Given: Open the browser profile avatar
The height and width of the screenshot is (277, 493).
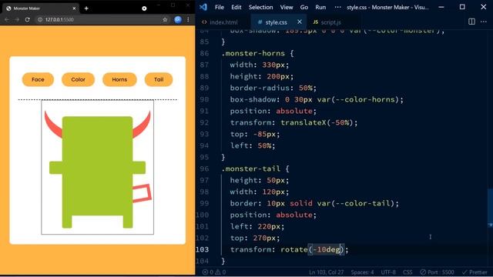Looking at the screenshot, I should [x=178, y=19].
